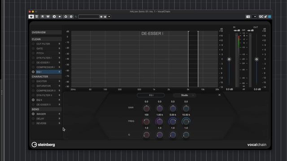The width and height of the screenshot is (287, 161).
Task: Click the QC quick controls button
Action: coord(261,17)
